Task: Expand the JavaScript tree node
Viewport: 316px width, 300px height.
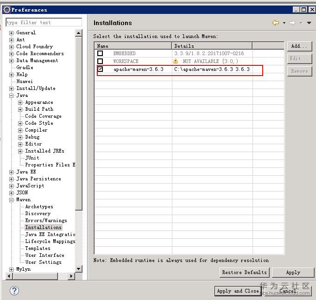Action: pyautogui.click(x=12, y=186)
